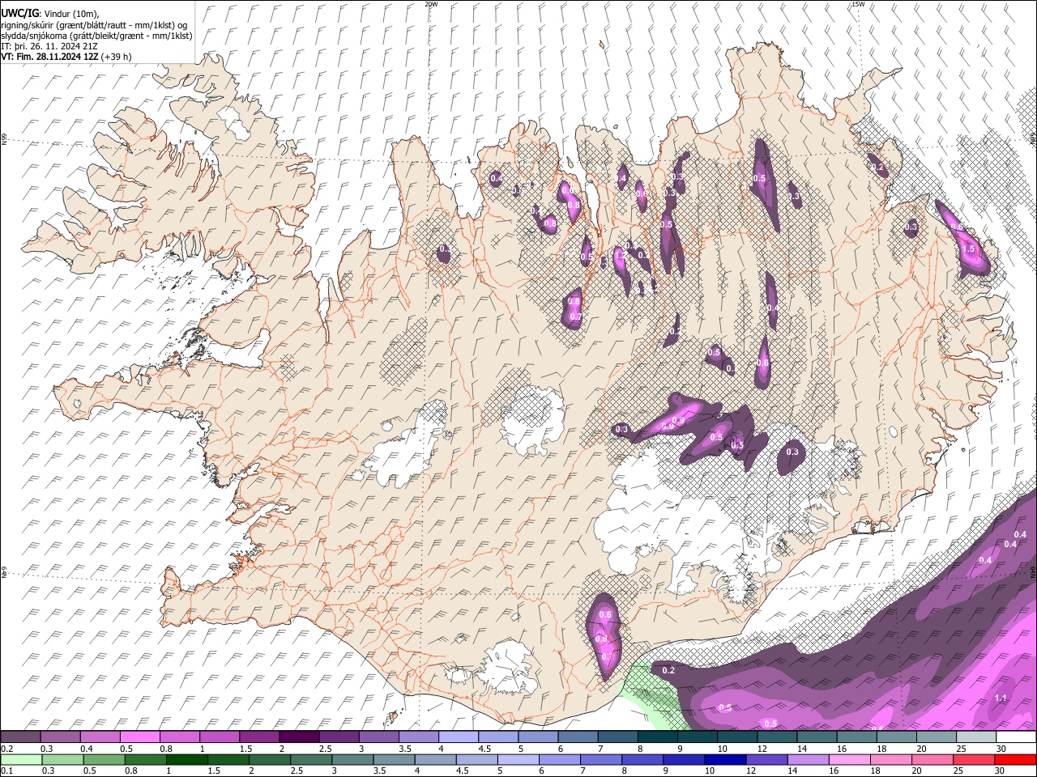
Task: Select the 'slydda/snjókoma' legend description line
Action: (x=96, y=36)
